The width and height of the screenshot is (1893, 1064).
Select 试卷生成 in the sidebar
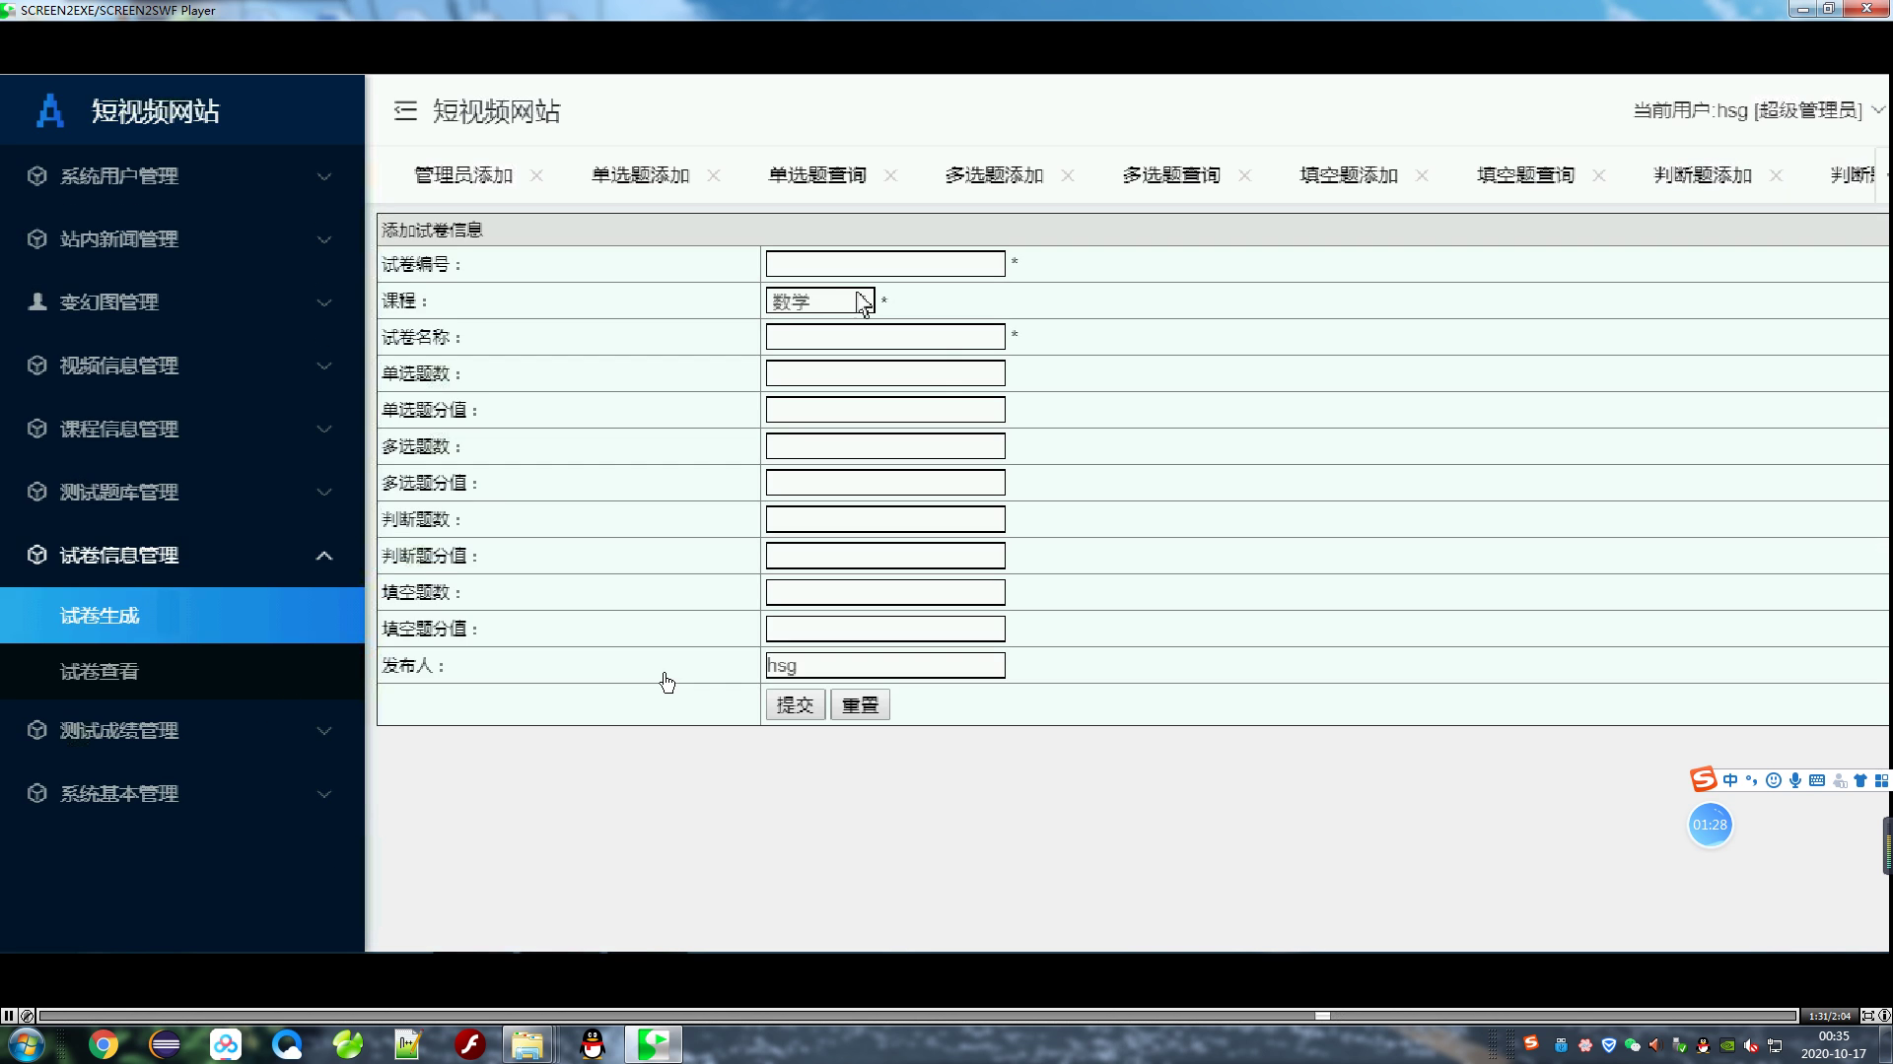click(182, 616)
